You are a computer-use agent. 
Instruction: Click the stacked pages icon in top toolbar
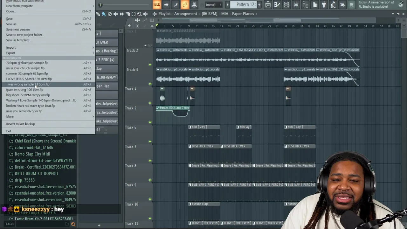coord(314,4)
